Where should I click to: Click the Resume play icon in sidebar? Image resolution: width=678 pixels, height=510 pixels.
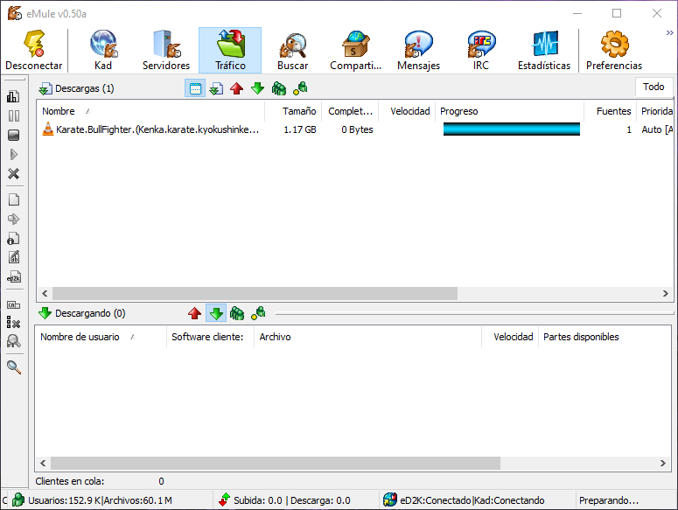[x=14, y=155]
